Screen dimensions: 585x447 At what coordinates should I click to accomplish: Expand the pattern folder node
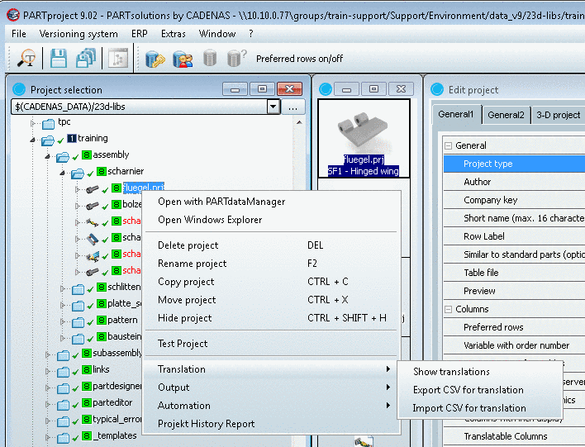click(x=63, y=321)
